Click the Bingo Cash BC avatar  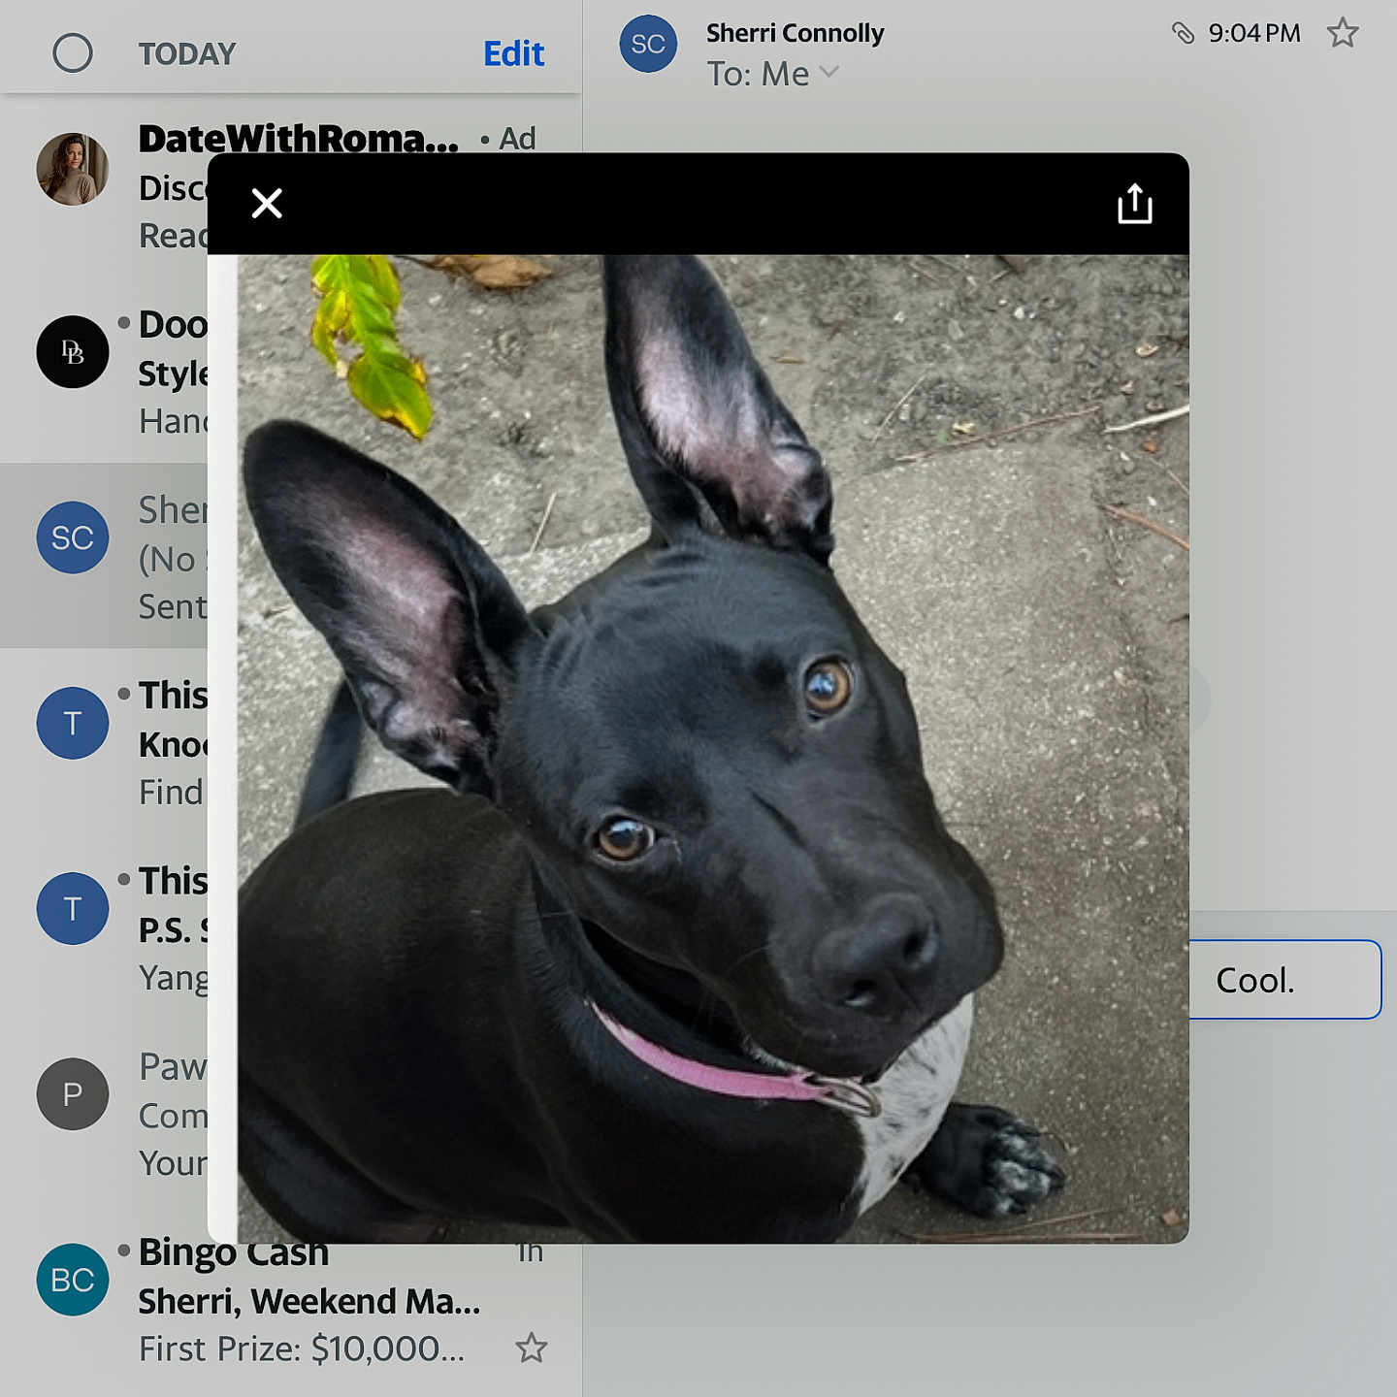point(73,1280)
